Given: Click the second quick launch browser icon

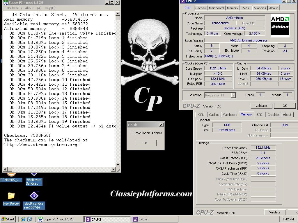Looking at the screenshot, I should tap(29, 219).
